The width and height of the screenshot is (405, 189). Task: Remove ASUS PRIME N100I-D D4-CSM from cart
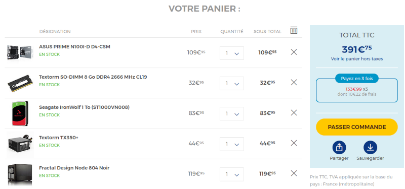click(294, 52)
